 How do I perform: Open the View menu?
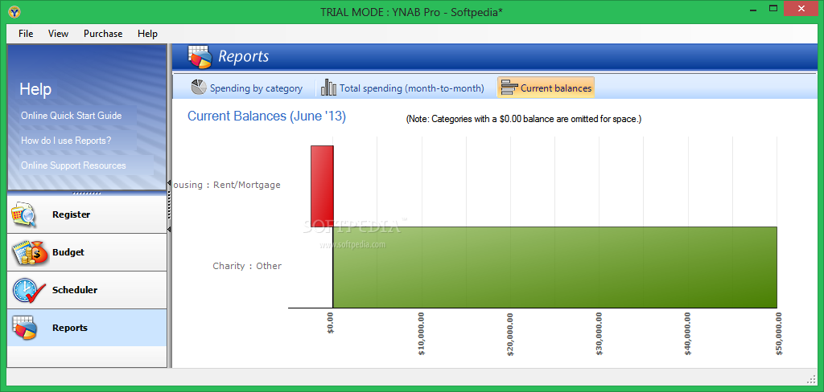point(58,34)
